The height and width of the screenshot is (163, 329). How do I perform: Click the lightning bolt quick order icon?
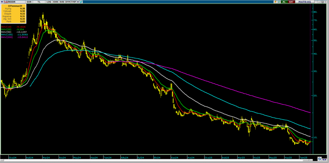click(275, 2)
